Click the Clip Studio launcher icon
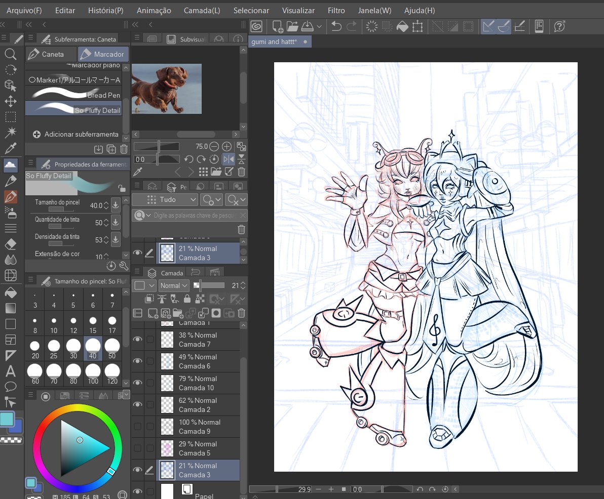Viewport: 604px width, 499px height. 256,26
